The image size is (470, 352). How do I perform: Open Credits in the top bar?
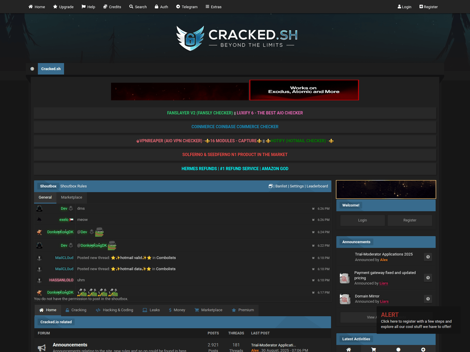coord(112,7)
